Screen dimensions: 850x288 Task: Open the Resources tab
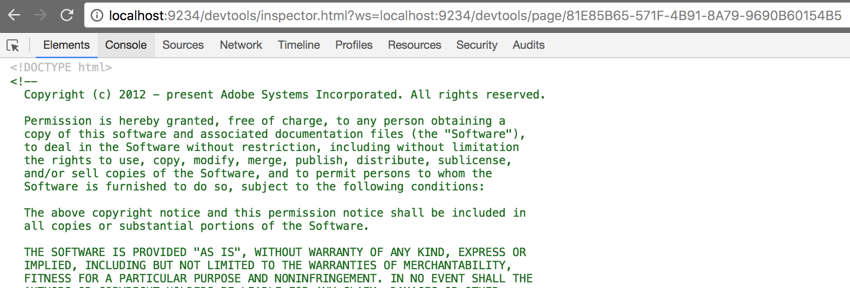(414, 45)
